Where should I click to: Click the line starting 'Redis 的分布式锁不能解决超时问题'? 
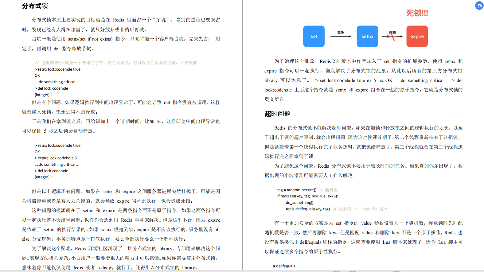pyautogui.click(x=369, y=128)
